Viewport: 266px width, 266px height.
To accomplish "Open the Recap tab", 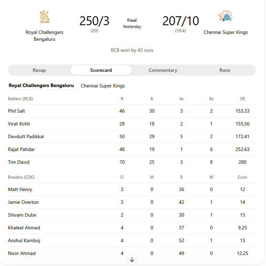I will (x=39, y=70).
